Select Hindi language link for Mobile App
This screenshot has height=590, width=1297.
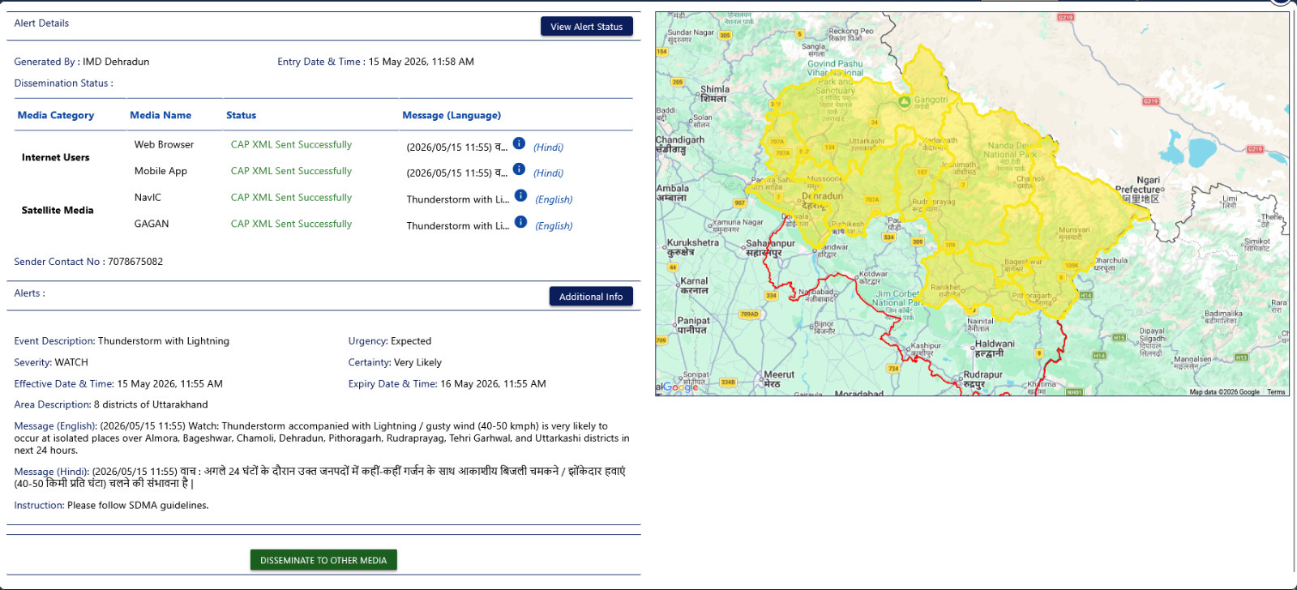click(x=548, y=173)
